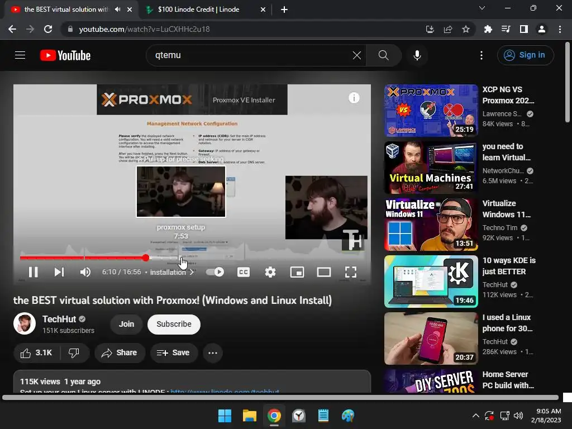Open File Explorer from taskbar
The width and height of the screenshot is (572, 429).
tap(250, 416)
